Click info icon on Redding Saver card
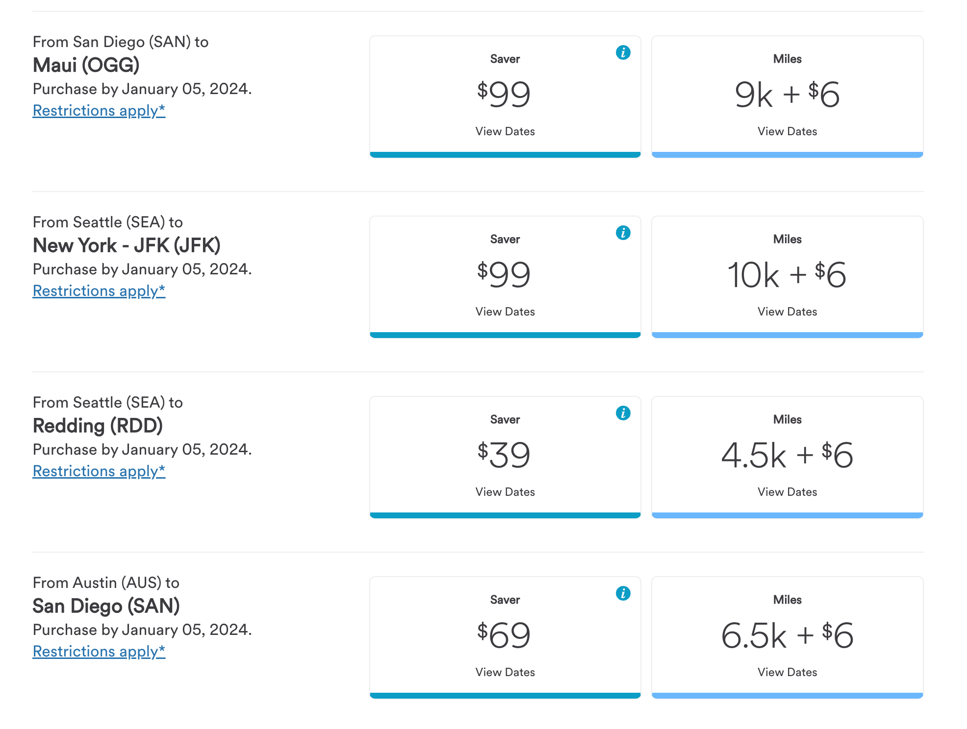The height and width of the screenshot is (729, 967). tap(623, 413)
